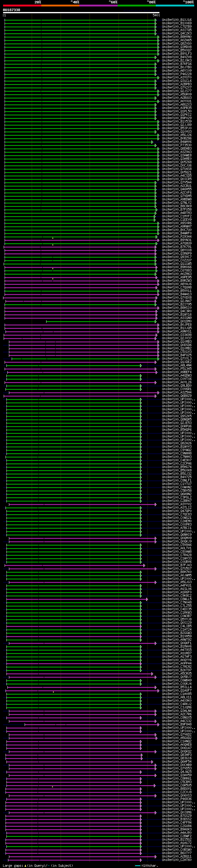Image resolution: width=197 pixels, height=868 pixels.
Task: Select the UniRef100_P29344 label
Action: point(177,236)
